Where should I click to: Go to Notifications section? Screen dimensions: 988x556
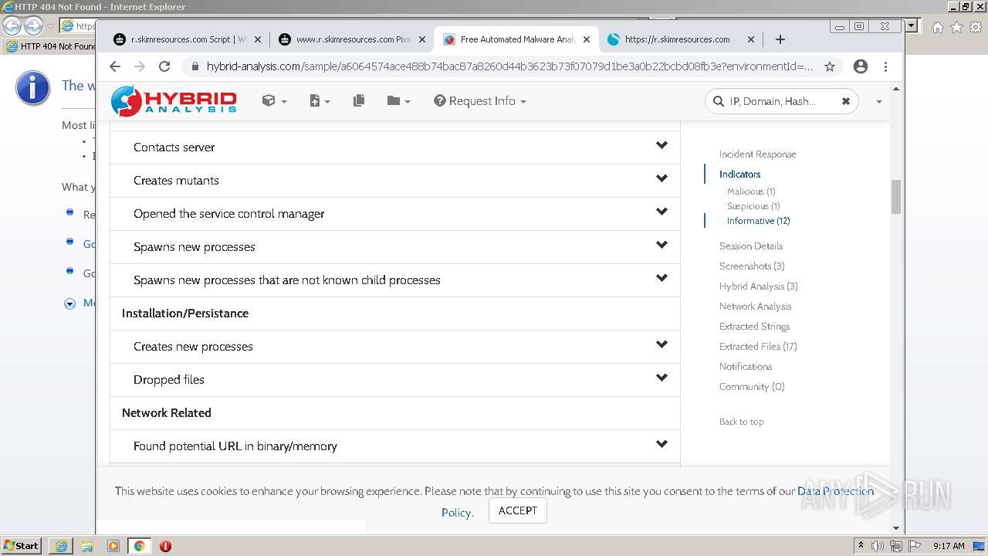point(746,367)
